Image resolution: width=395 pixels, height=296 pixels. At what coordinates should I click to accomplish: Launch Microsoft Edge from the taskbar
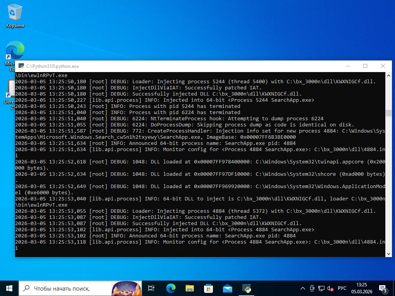pos(170,288)
